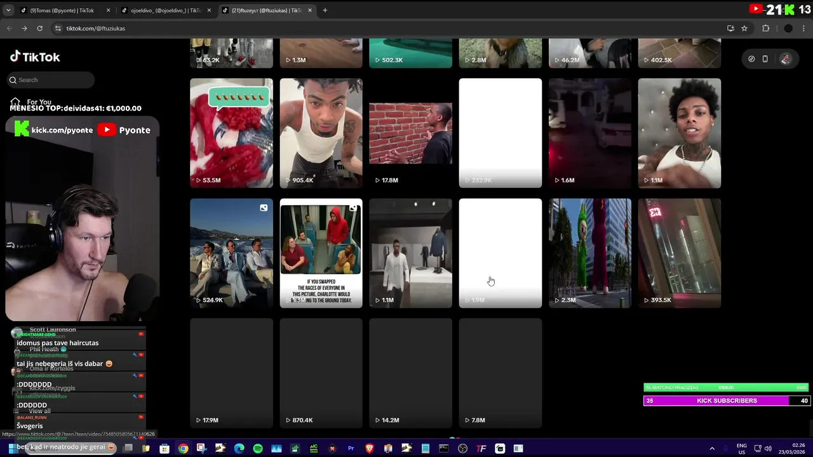This screenshot has height=457, width=813.
Task: Open the TikTok account avatar at top right
Action: pos(786,59)
